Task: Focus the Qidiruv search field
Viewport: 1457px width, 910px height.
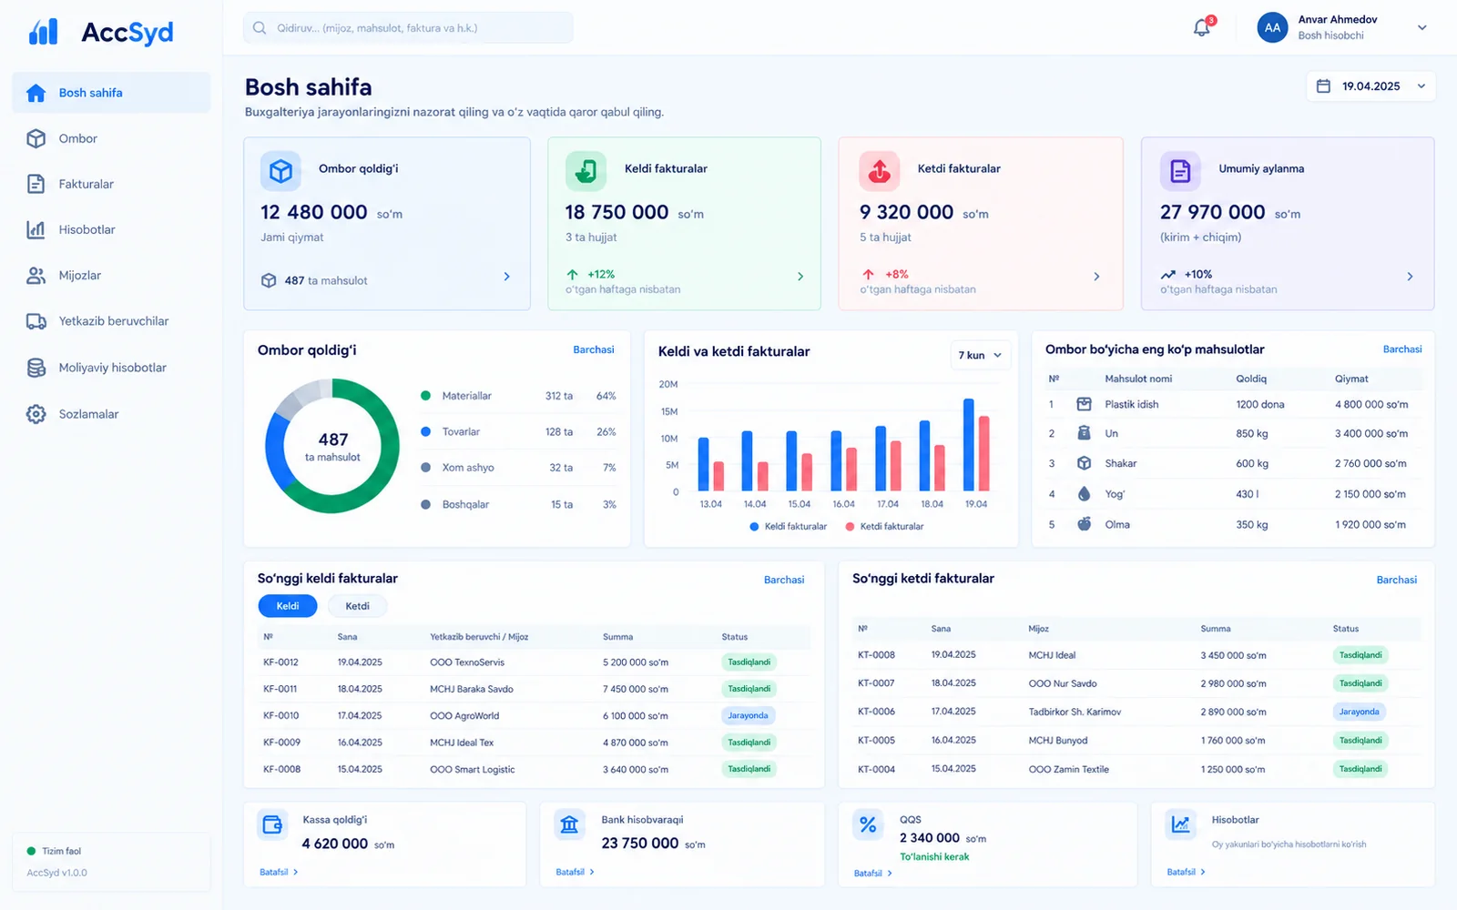Action: tap(408, 28)
